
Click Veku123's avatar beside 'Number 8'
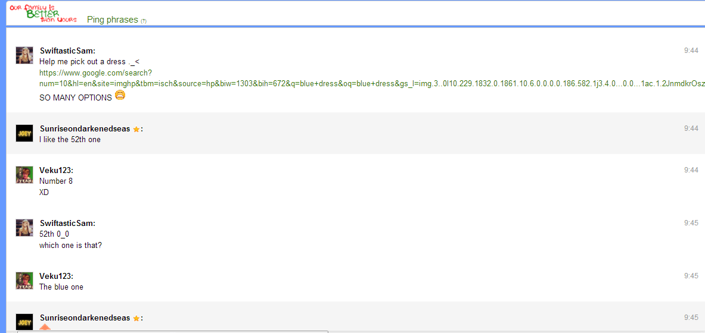pyautogui.click(x=24, y=175)
